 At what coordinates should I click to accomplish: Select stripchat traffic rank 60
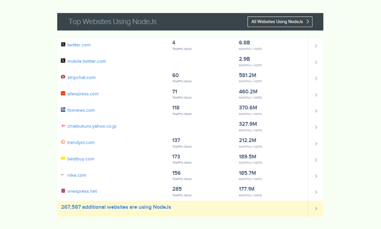pyautogui.click(x=175, y=75)
